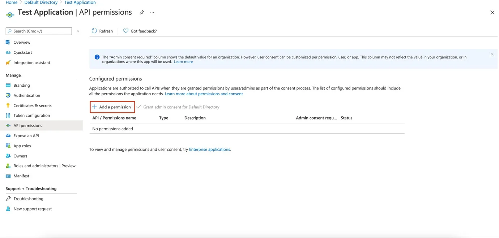Click the Description column header
Screen dimensions: 499x238
tap(195, 118)
